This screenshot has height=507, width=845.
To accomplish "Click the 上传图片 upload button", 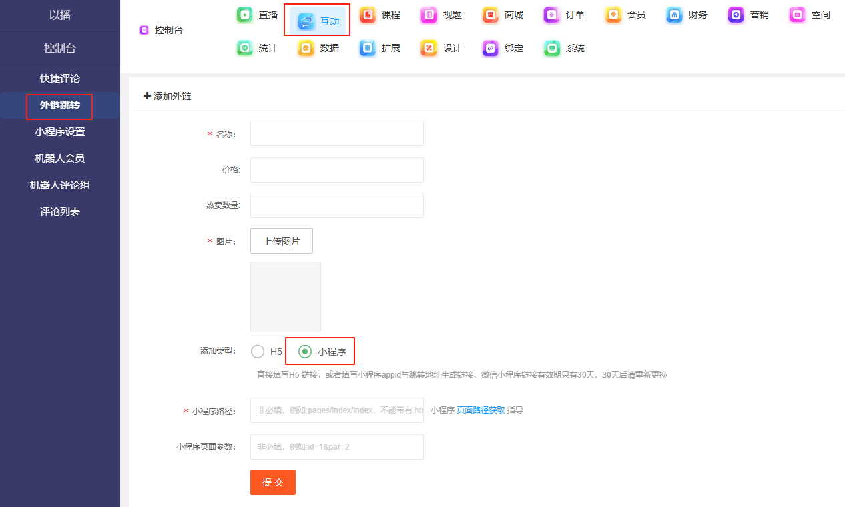I will pyautogui.click(x=281, y=241).
